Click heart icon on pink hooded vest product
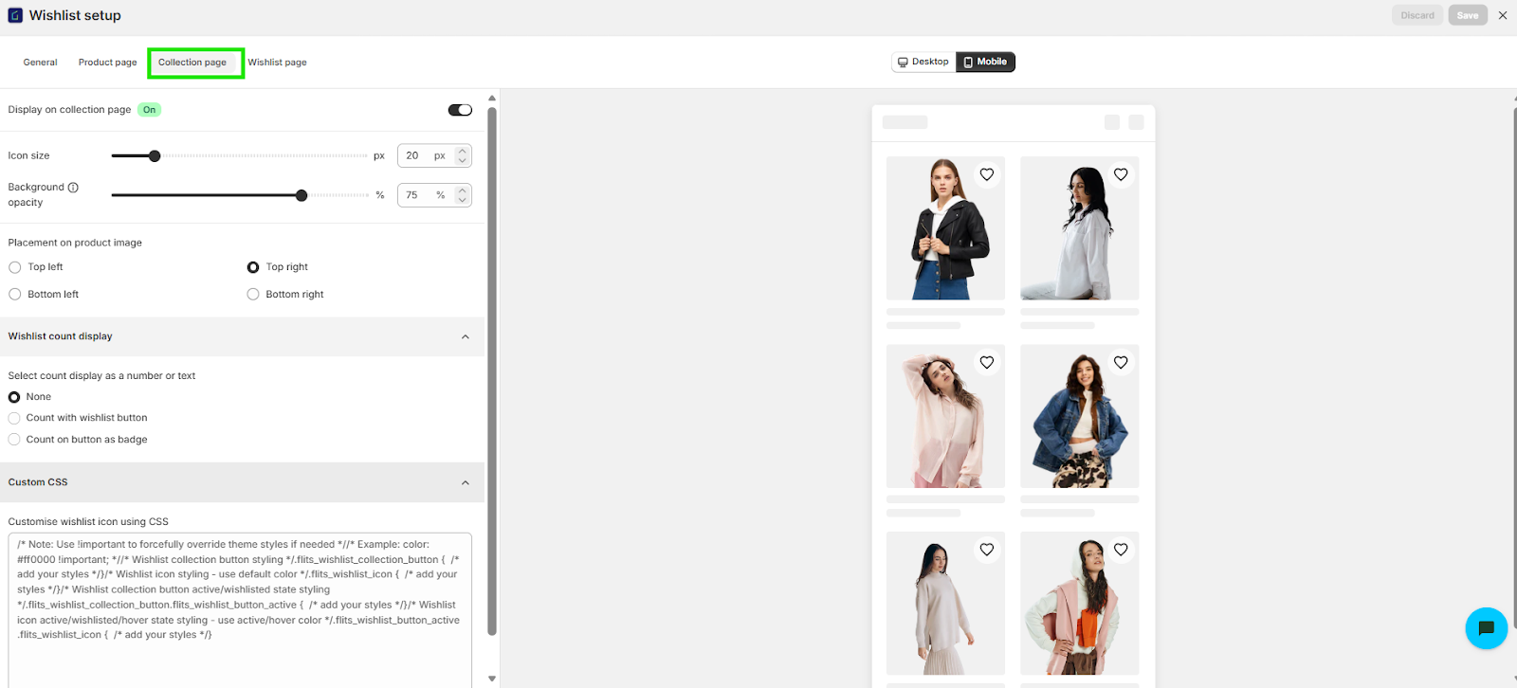 (x=1121, y=550)
